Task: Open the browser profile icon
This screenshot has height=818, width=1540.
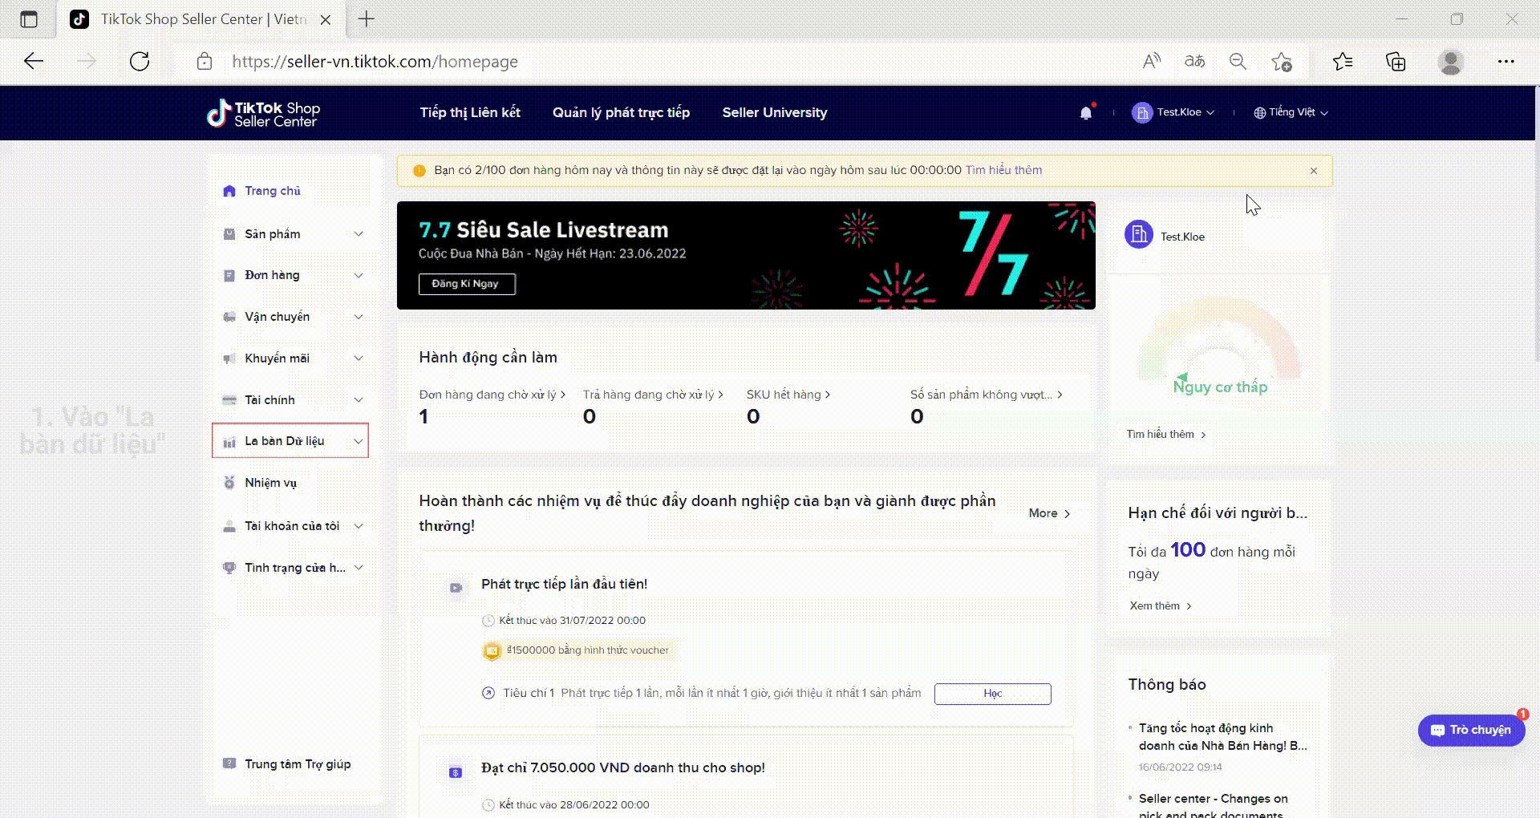Action: click(1450, 62)
